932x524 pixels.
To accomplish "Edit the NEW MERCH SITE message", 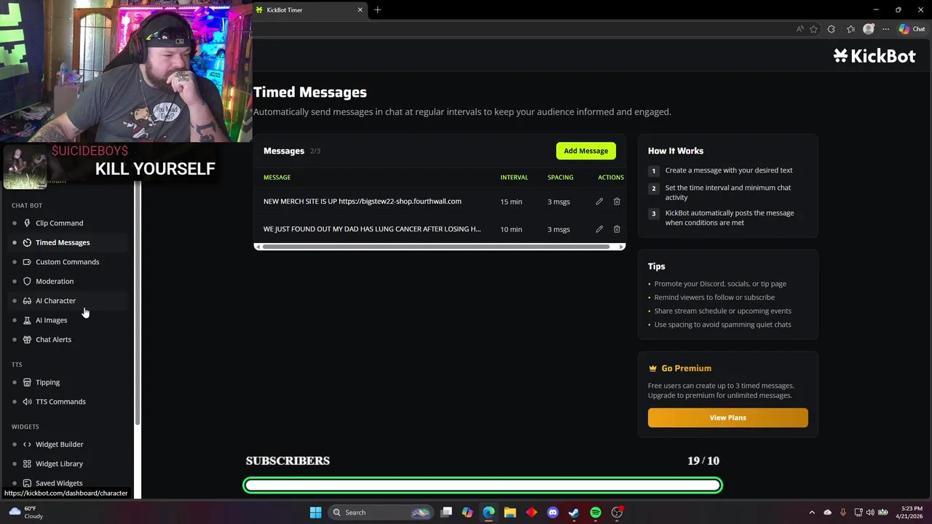I will click(599, 202).
